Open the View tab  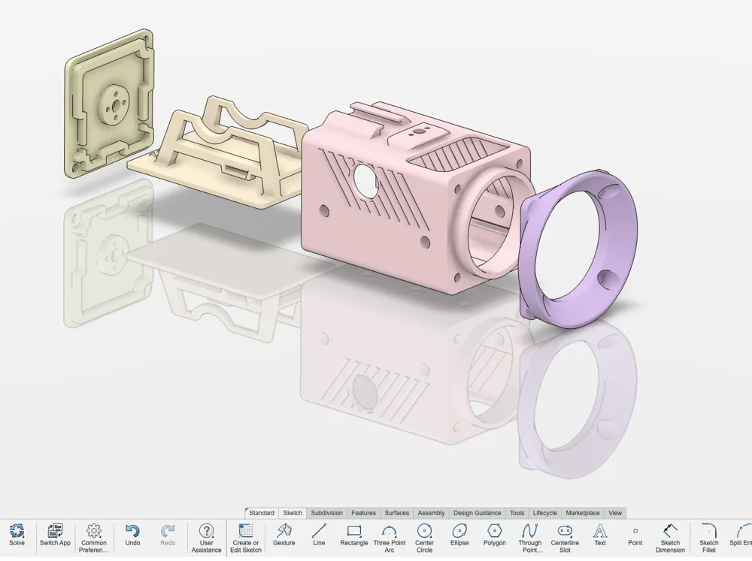pos(615,513)
